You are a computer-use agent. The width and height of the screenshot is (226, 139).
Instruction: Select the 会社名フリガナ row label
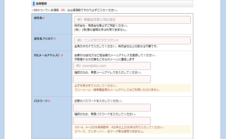[45, 38]
